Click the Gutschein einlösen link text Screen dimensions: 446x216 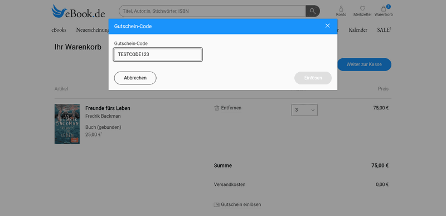pos(241,205)
